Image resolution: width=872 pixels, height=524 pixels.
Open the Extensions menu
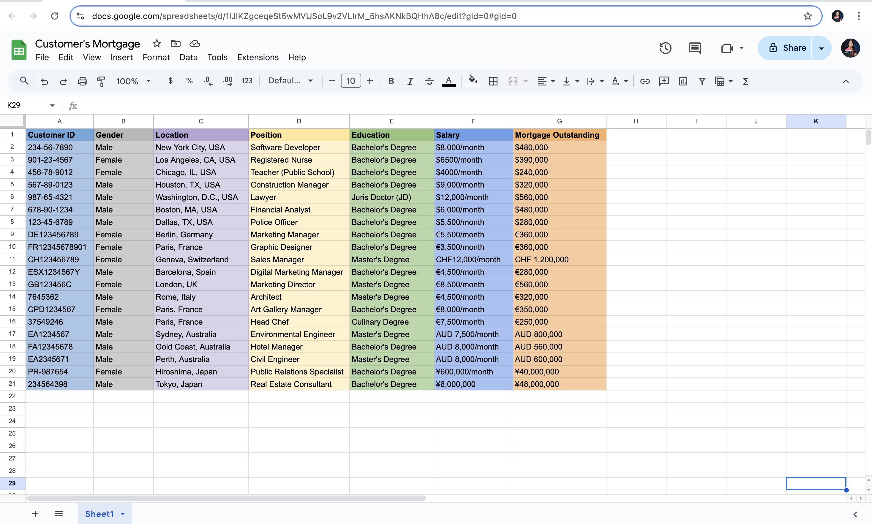click(x=258, y=57)
